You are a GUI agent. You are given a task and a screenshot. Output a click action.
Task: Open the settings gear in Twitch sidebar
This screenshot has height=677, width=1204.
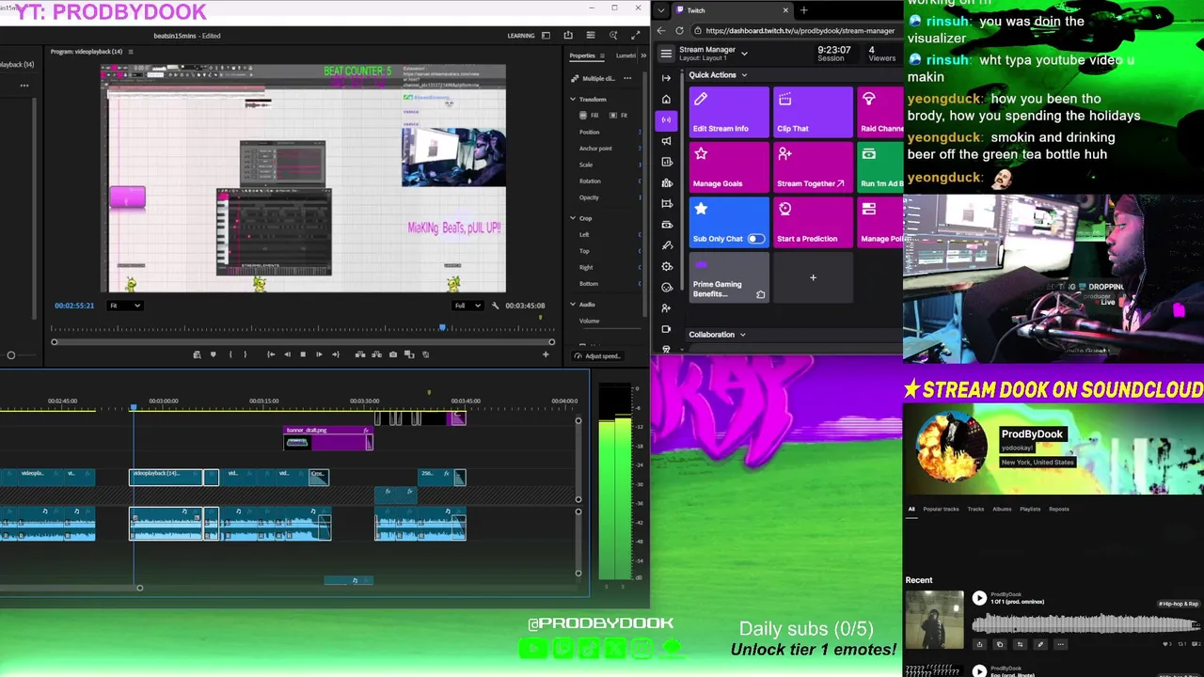(667, 267)
